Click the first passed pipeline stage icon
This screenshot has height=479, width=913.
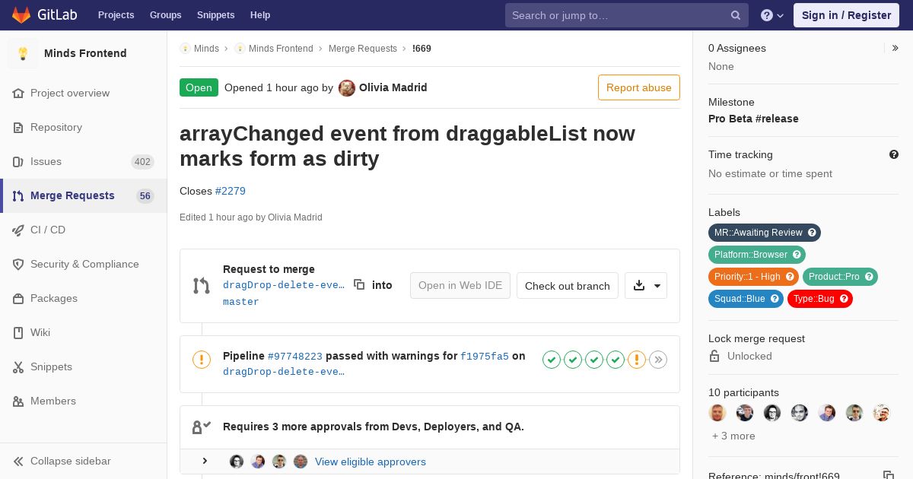pyautogui.click(x=552, y=360)
